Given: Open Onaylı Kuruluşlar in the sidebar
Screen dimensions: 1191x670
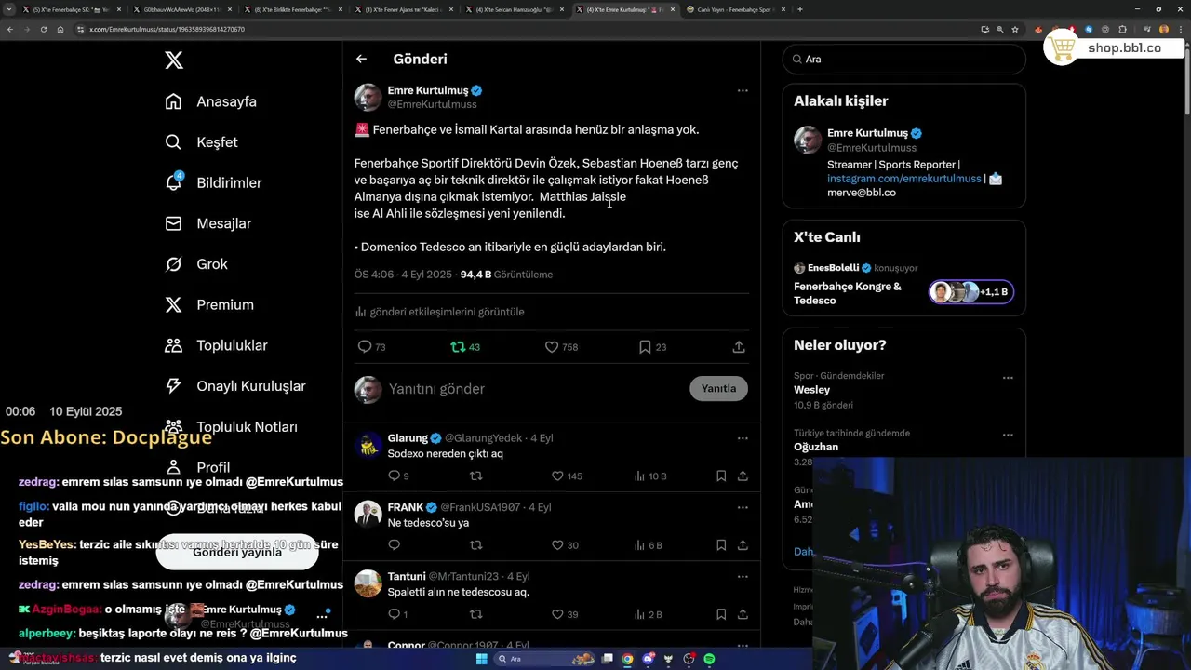Looking at the screenshot, I should (251, 386).
